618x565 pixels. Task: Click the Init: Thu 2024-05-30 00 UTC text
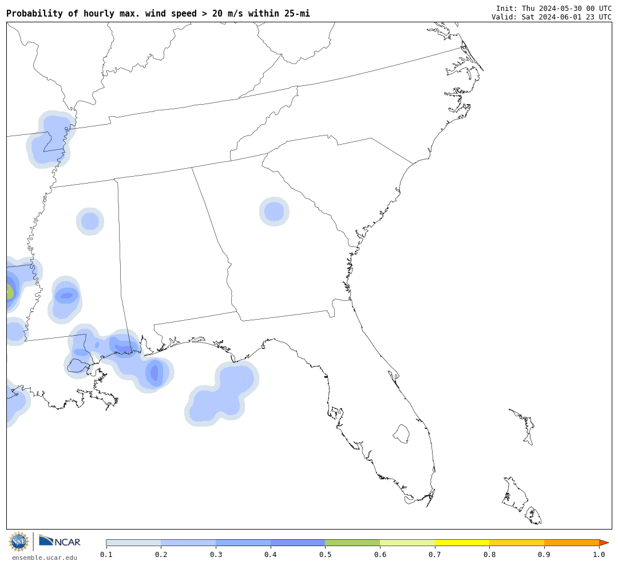coord(554,8)
